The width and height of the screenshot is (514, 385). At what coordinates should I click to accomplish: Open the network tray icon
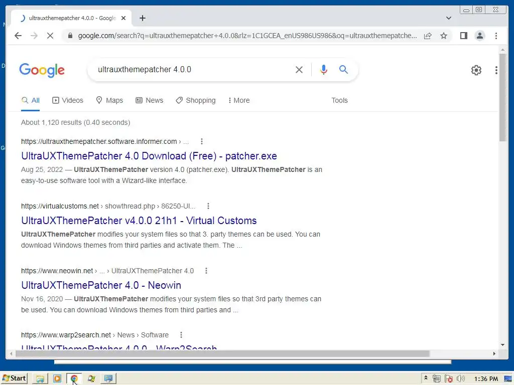pos(436,379)
